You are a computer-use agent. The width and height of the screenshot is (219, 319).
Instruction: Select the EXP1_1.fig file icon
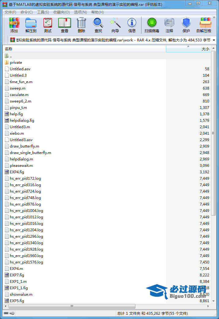7,288
